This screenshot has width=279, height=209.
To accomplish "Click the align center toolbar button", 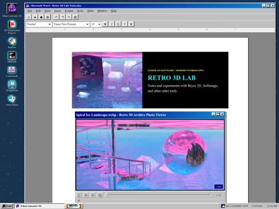I will pos(131,24).
